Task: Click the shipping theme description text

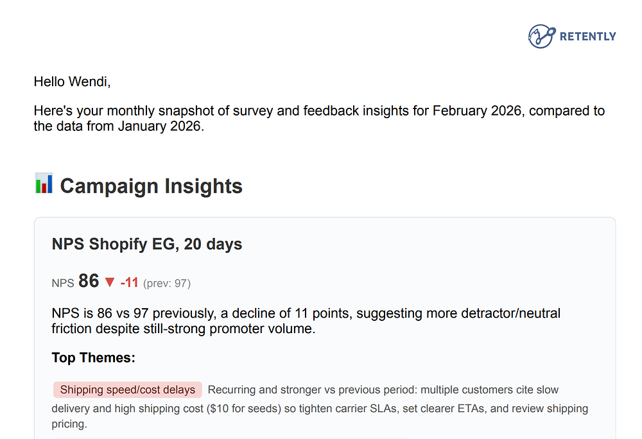Action: 383,390
